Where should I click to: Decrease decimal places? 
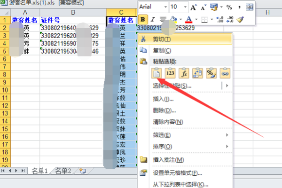[x=230, y=19]
